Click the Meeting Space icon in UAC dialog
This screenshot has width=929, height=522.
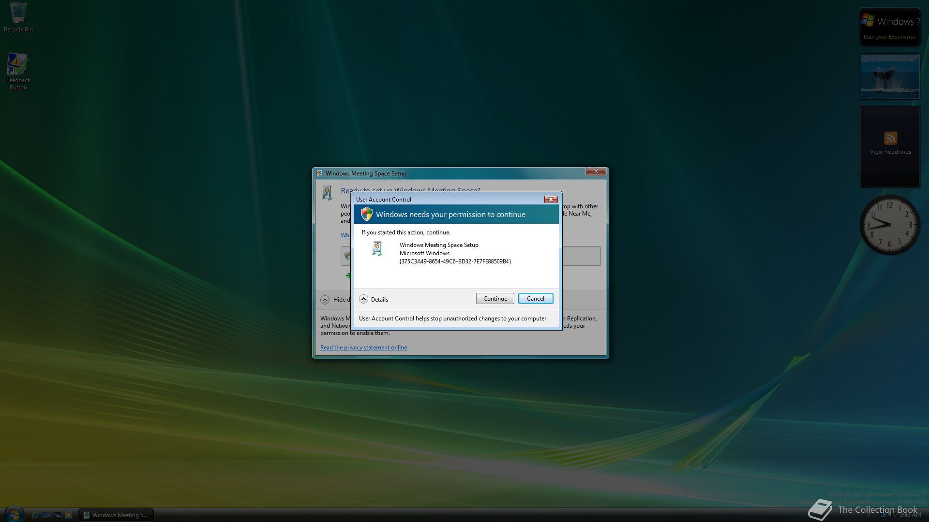pos(377,248)
